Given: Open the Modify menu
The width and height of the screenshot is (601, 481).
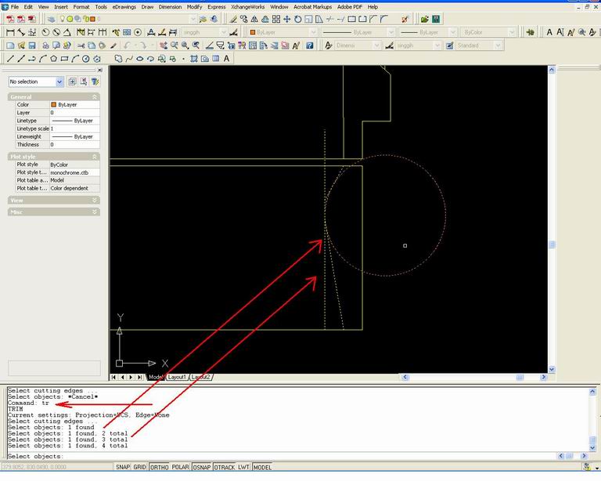Looking at the screenshot, I should pyautogui.click(x=194, y=7).
